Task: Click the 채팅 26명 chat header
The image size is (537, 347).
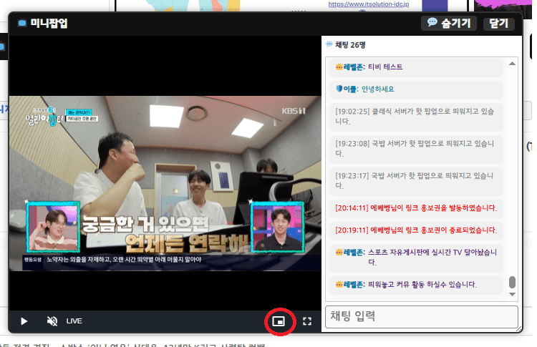Action: pos(350,45)
